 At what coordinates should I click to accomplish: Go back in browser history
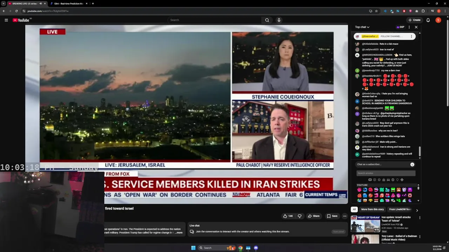(4, 11)
